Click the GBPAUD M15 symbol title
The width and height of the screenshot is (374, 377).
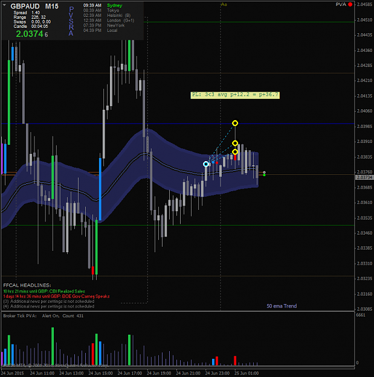click(34, 6)
